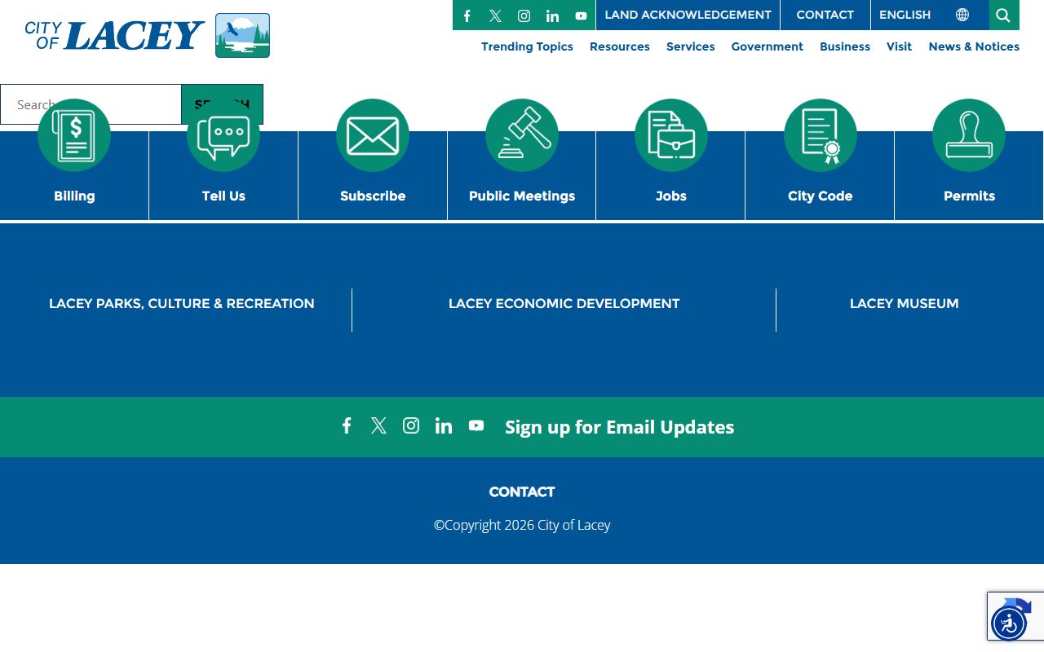Open the Visit menu
This screenshot has width=1044, height=652.
pyautogui.click(x=899, y=46)
